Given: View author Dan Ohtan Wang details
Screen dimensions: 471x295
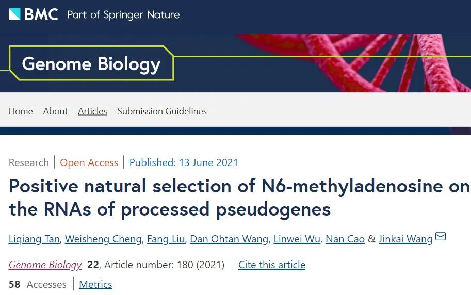Looking at the screenshot, I should (x=229, y=239).
